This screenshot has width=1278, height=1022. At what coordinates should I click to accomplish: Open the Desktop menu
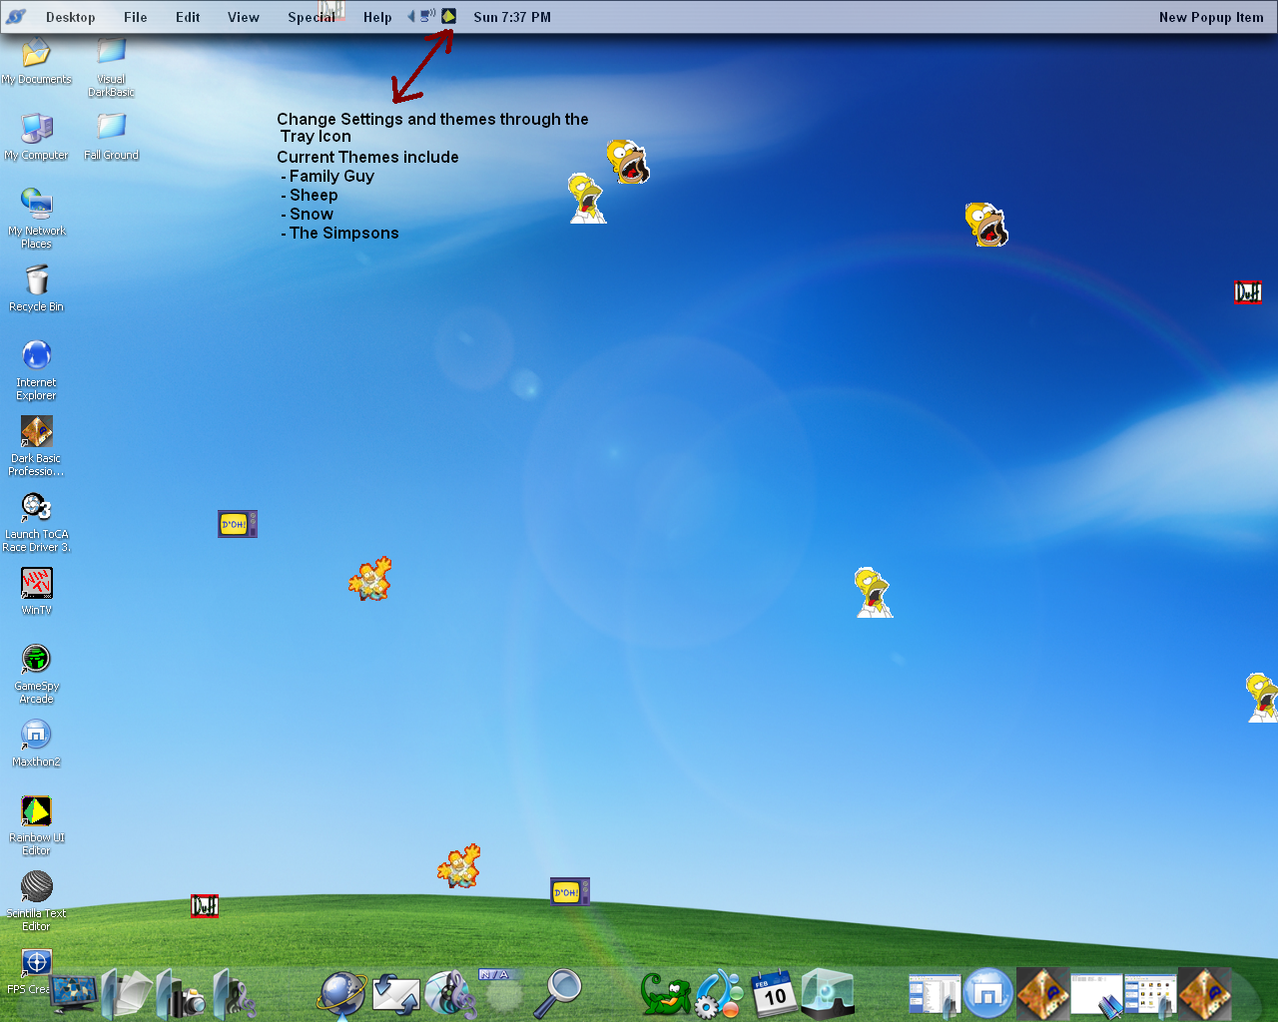[x=70, y=17]
